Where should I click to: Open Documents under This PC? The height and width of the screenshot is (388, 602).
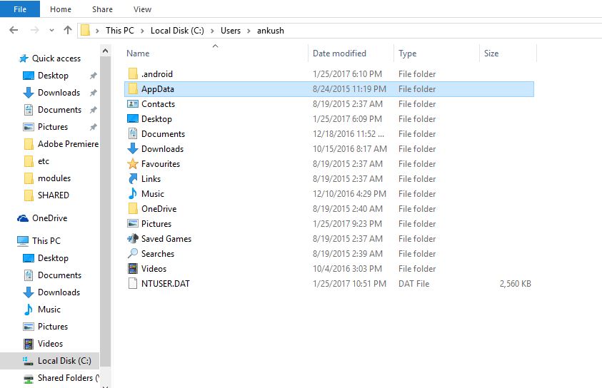pos(59,275)
